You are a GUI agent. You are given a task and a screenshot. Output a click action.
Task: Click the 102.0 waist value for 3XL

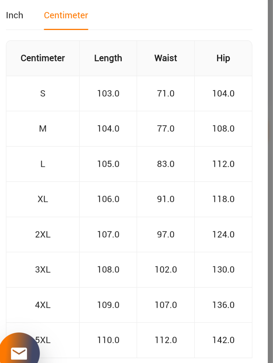pos(166,270)
